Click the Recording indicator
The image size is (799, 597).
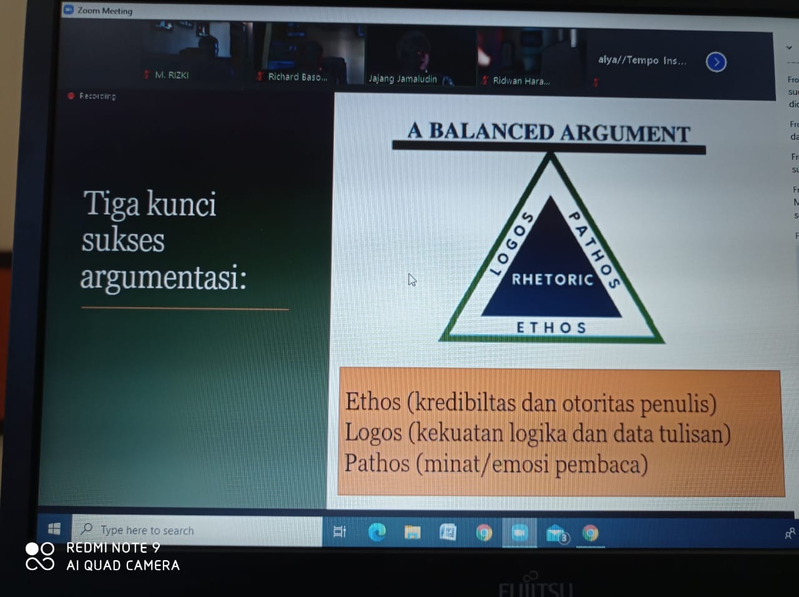(x=92, y=96)
